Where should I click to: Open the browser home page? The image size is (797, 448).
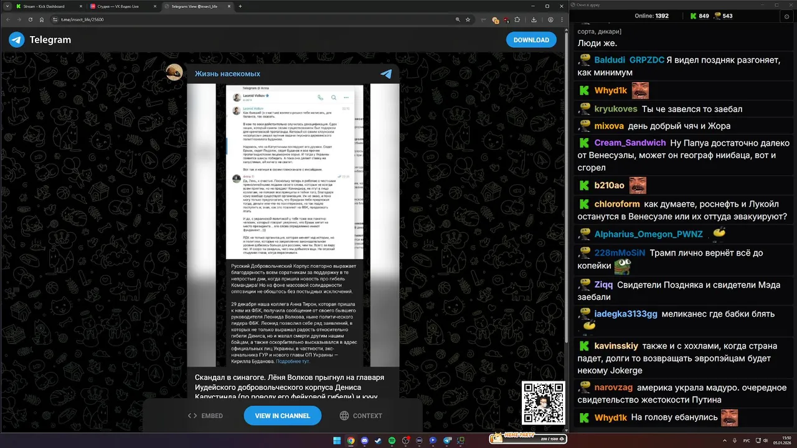42,20
